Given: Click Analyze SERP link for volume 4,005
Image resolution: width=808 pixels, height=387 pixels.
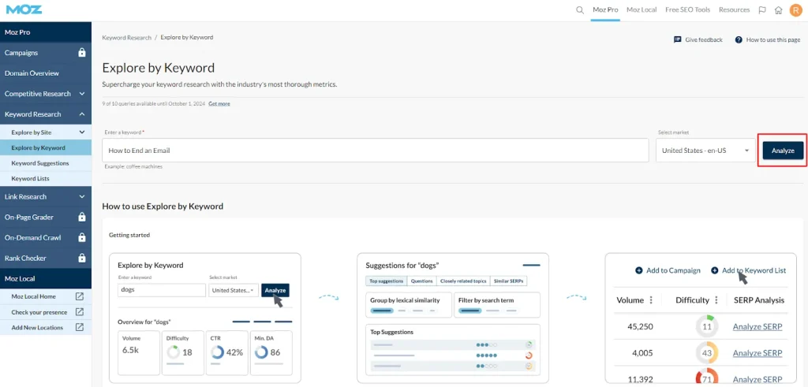Looking at the screenshot, I should click(x=757, y=353).
